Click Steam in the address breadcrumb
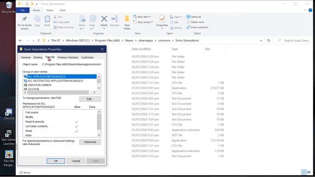Screen dimensions: 315x177 (x=129, y=40)
